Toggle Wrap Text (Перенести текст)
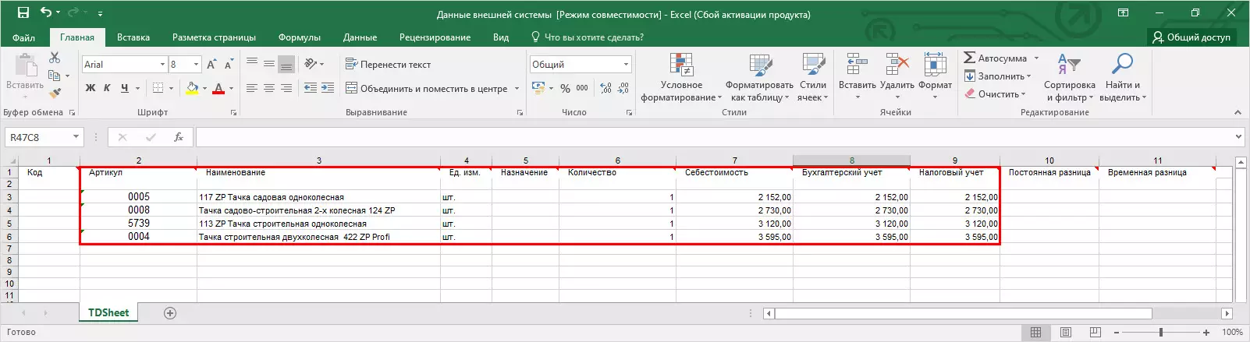 389,65
